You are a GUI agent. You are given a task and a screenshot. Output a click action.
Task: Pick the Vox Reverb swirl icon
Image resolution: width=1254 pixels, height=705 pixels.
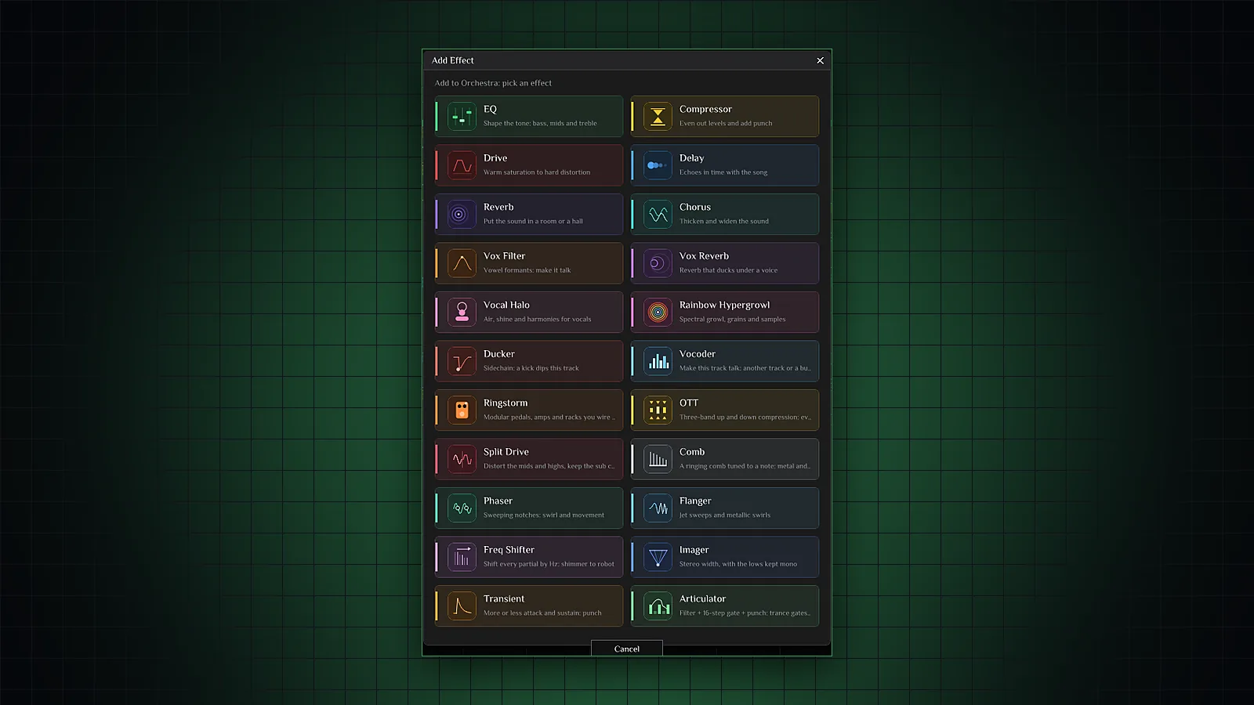658,263
